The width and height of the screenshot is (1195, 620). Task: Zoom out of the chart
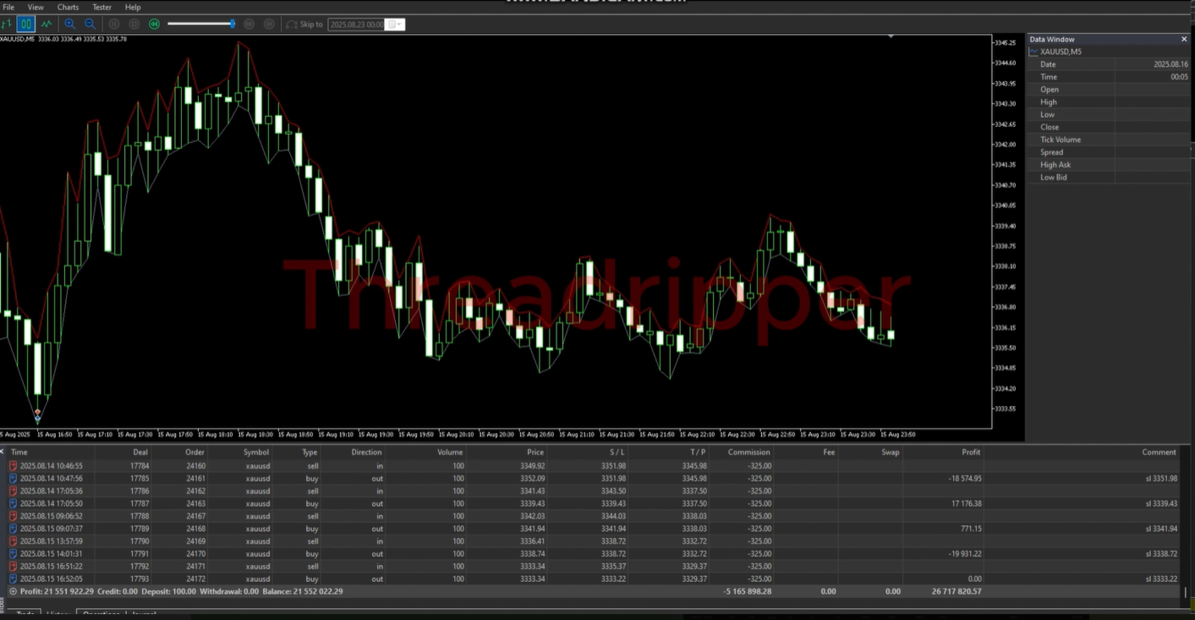(90, 25)
